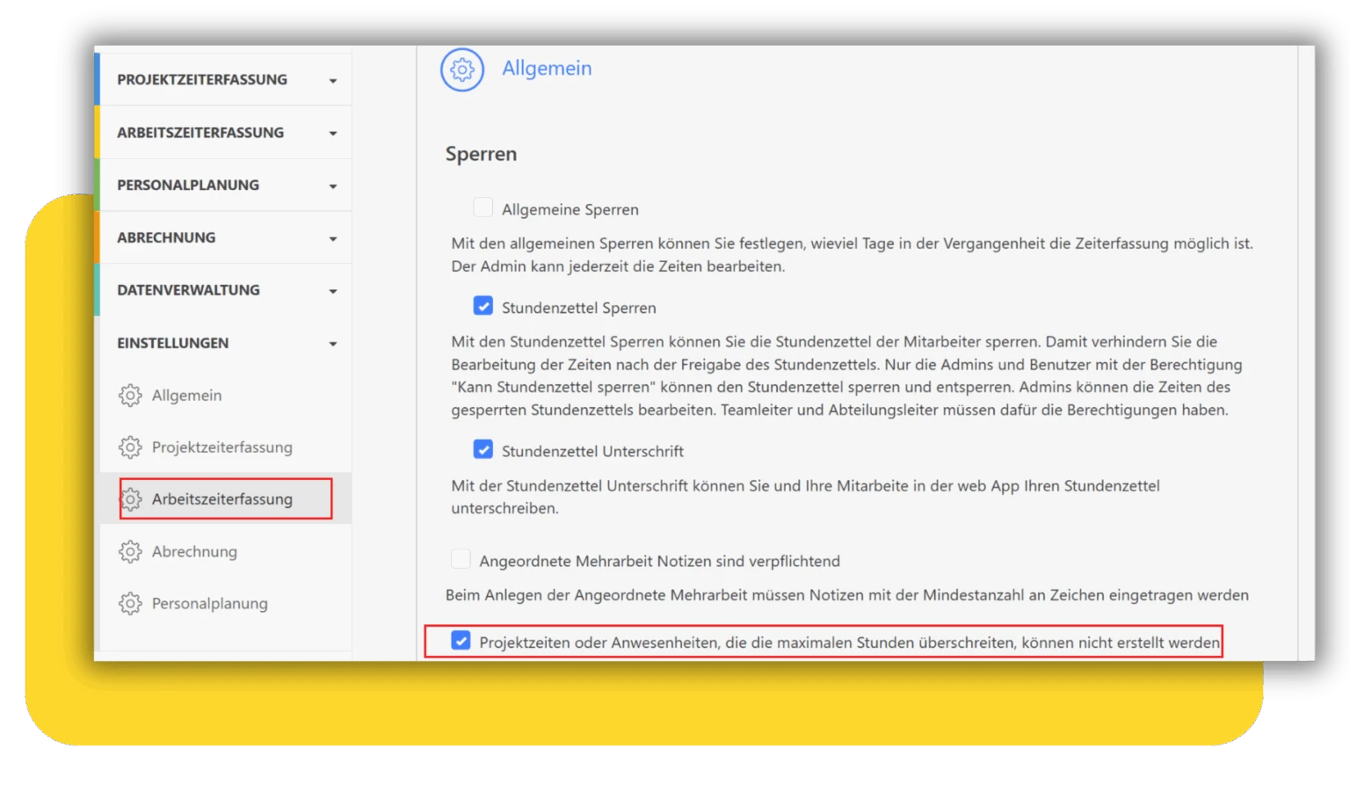Collapse the EINSTELLUNGEN section chevron

tap(332, 344)
